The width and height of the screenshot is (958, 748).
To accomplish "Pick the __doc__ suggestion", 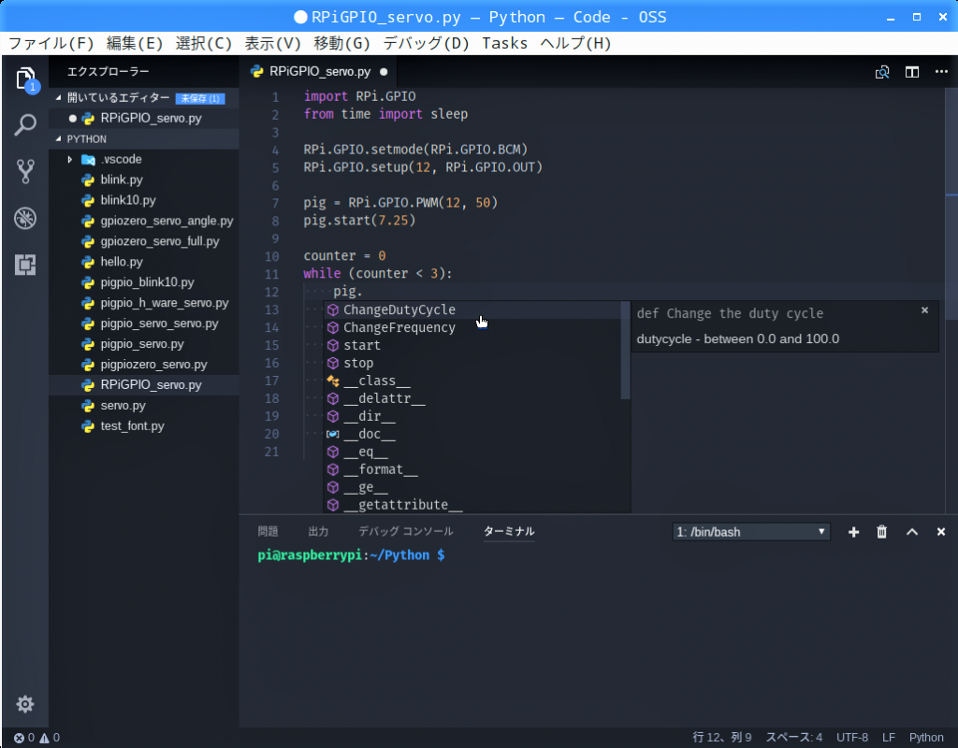I will click(472, 434).
